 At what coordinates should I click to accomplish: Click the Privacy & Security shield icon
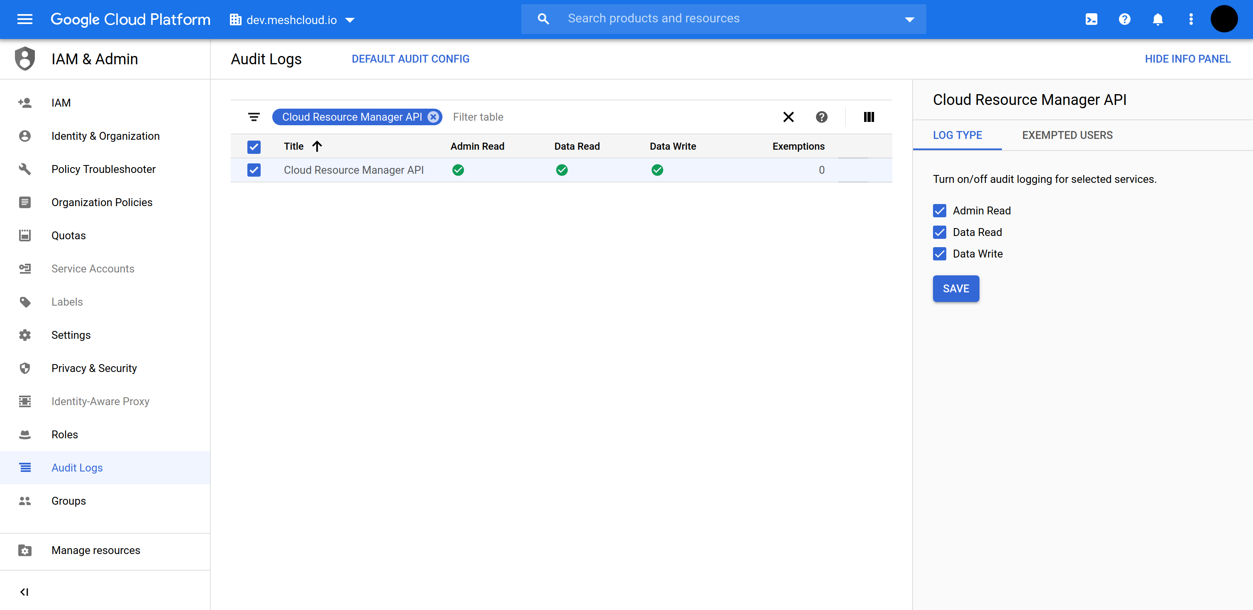(x=25, y=368)
